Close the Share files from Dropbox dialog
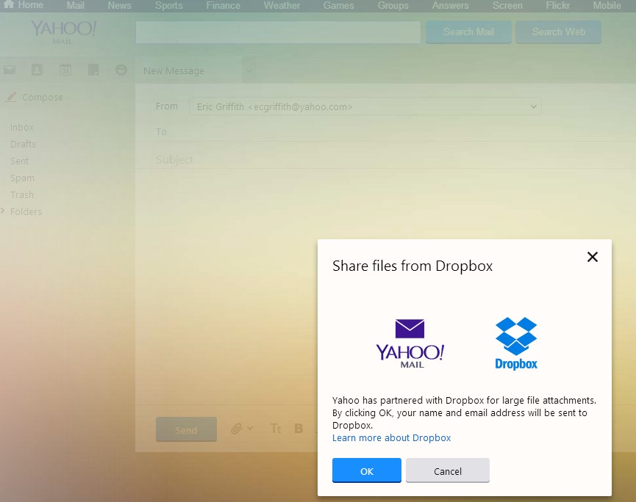Viewport: 636px width, 502px height. click(x=592, y=257)
